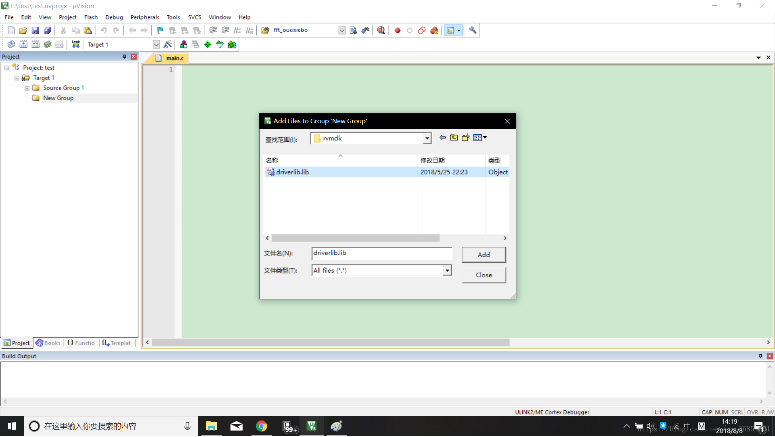Screen dimensions: 775x437
Task: Open the Project menu
Action: 67,17
